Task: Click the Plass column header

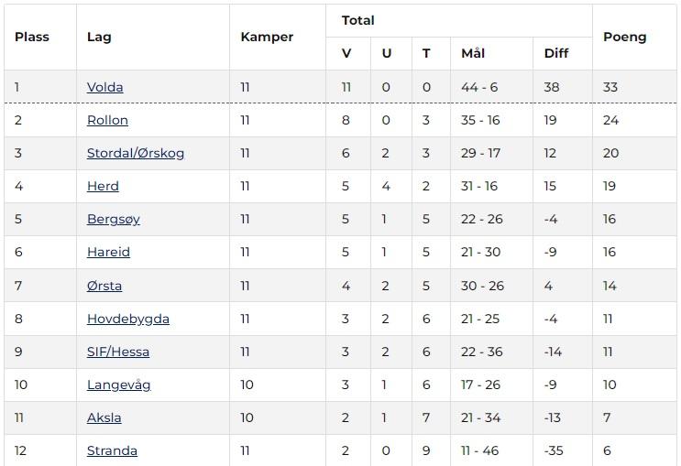Action: [x=32, y=37]
